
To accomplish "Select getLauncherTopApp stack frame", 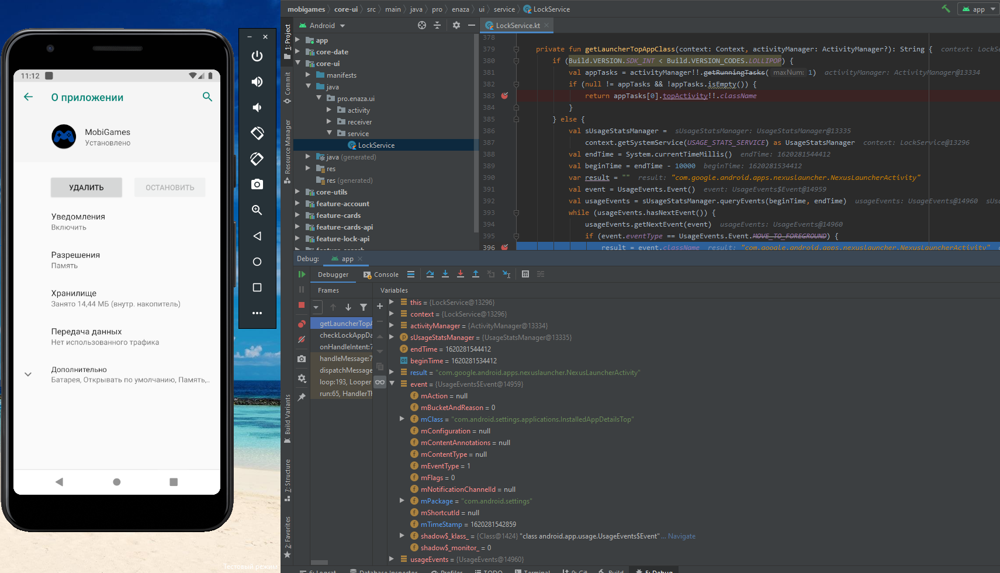I will pyautogui.click(x=341, y=324).
